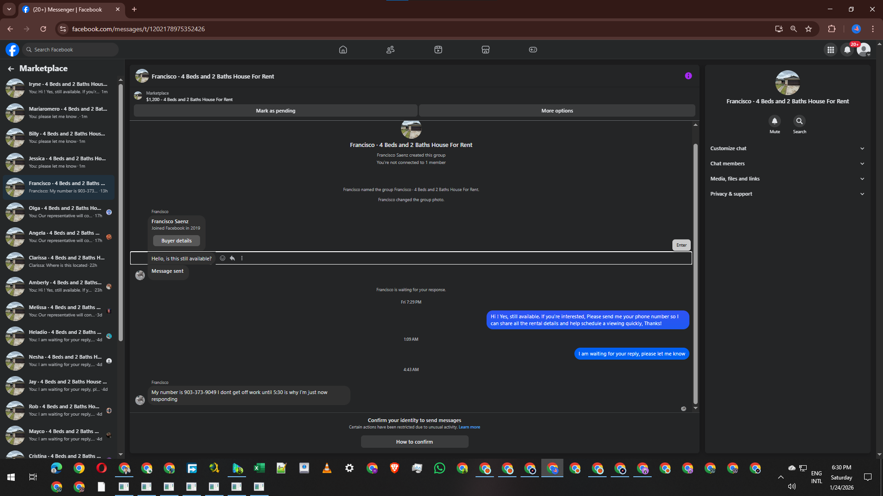Open the Friends icon in top navigation

390,50
